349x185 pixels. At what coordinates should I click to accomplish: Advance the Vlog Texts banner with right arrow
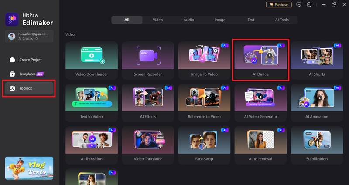tap(51, 168)
